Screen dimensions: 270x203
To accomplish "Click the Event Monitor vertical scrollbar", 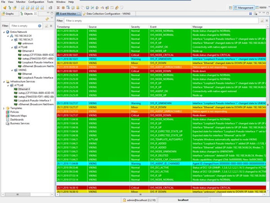I will click(x=268, y=105).
